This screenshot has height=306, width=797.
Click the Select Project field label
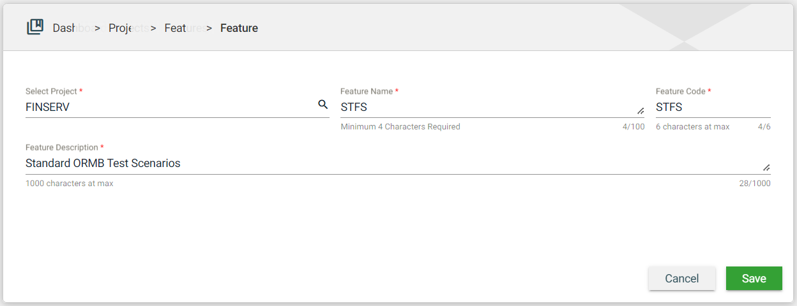[x=51, y=92]
